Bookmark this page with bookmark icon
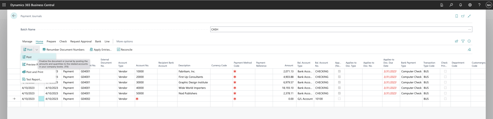This screenshot has width=493, height=119. tap(456, 16)
